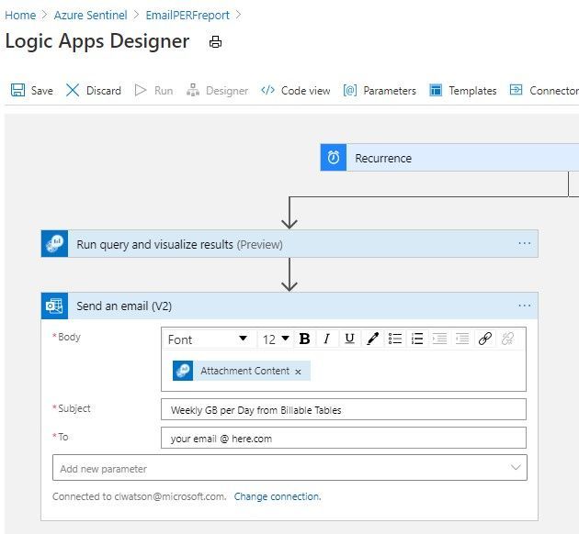Image resolution: width=579 pixels, height=534 pixels.
Task: Toggle italic formatting in the email body
Action: point(327,339)
